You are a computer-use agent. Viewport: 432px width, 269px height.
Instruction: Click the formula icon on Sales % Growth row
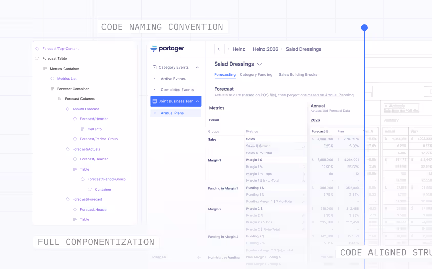click(x=303, y=146)
